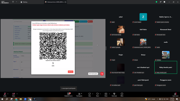Unmute the microphone with the Audio button
Screen dimensions: 180x101
click(x=5, y=95)
